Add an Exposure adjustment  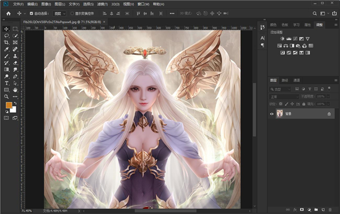click(301, 38)
